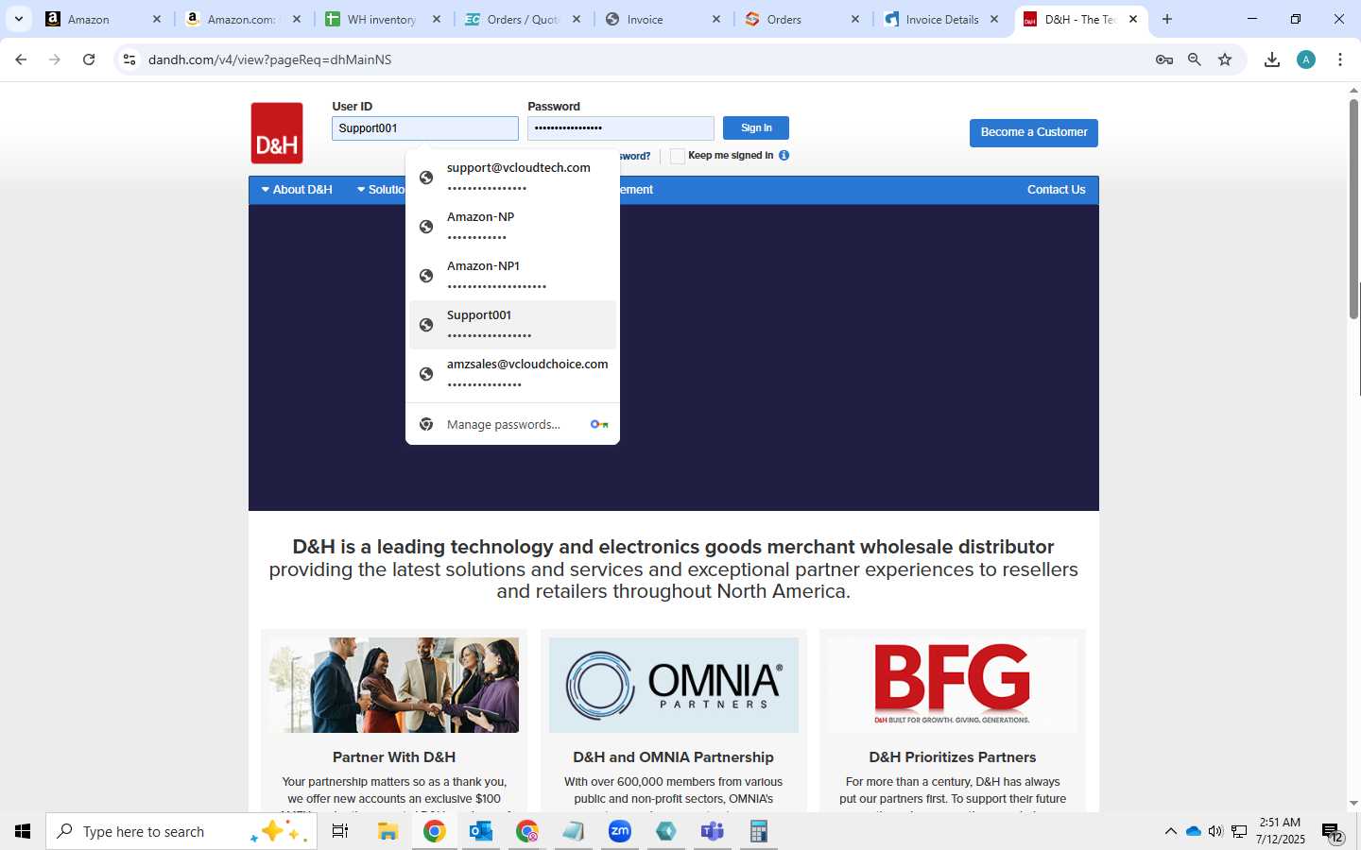1361x850 pixels.
Task: Open Chrome three-dot menu
Action: click(x=1340, y=59)
